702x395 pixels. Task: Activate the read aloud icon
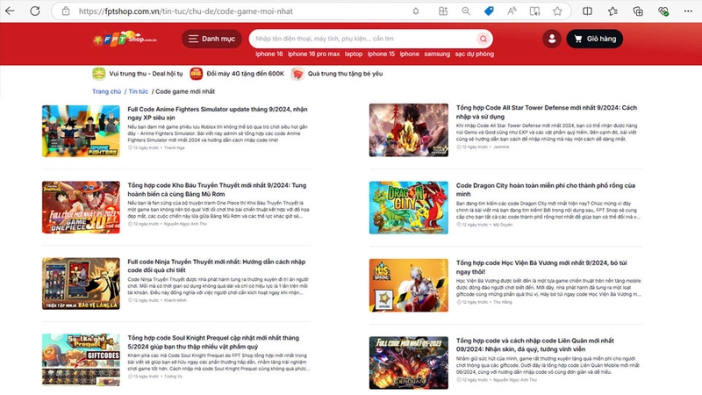512,11
